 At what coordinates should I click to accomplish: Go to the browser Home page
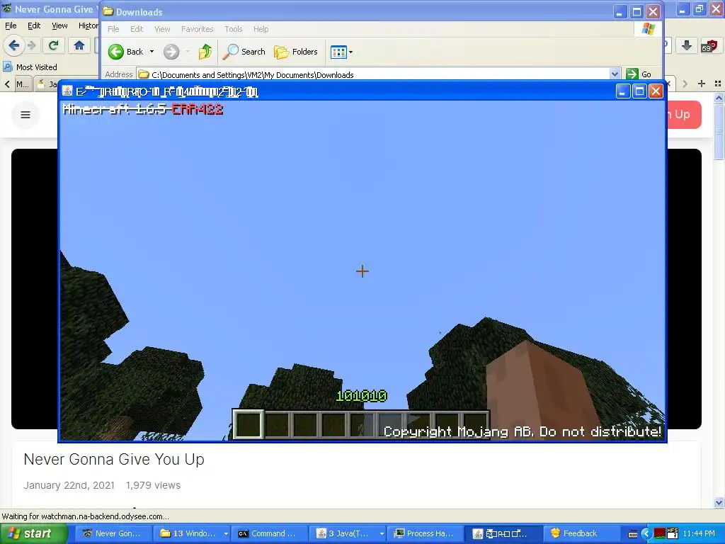(79, 45)
